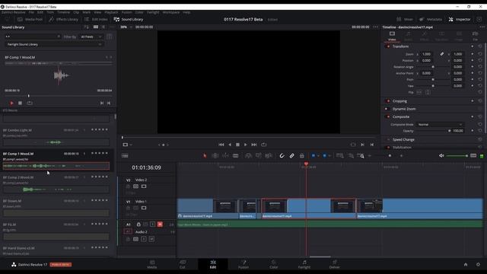Select the arrow selection mode tool
The width and height of the screenshot is (487, 274).
pyautogui.click(x=205, y=155)
